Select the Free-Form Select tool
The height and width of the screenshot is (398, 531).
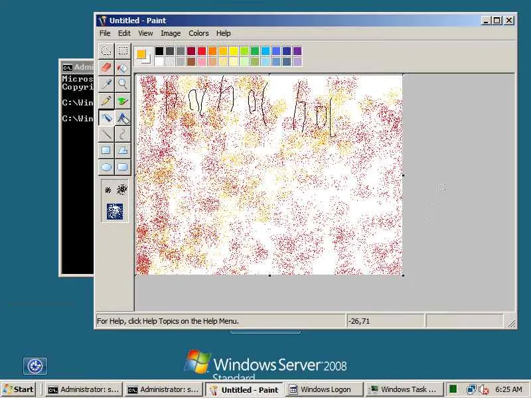pos(106,51)
